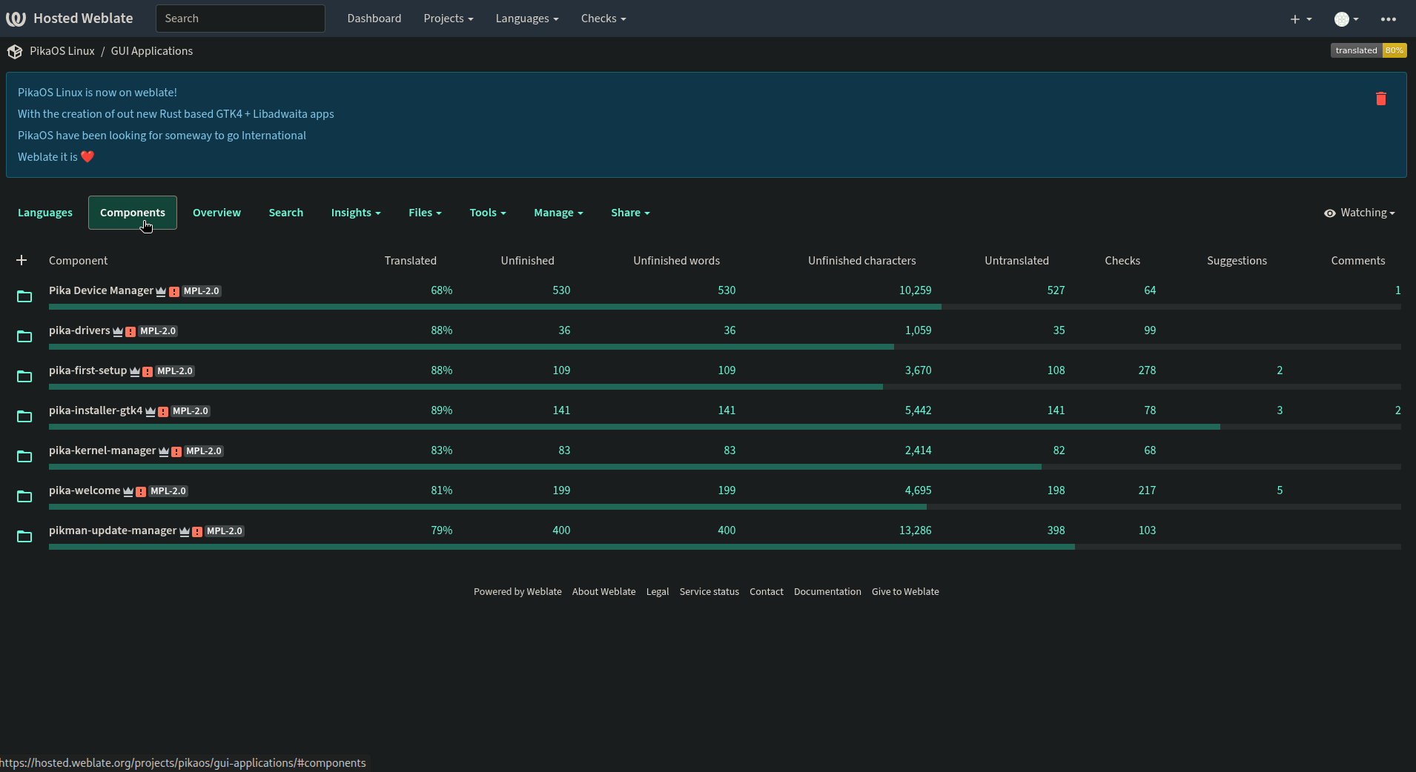Image resolution: width=1416 pixels, height=772 pixels.
Task: Click in the Search input field
Action: 240,19
